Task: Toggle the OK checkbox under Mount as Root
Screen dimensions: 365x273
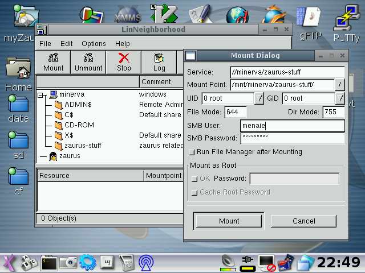Action: point(194,179)
